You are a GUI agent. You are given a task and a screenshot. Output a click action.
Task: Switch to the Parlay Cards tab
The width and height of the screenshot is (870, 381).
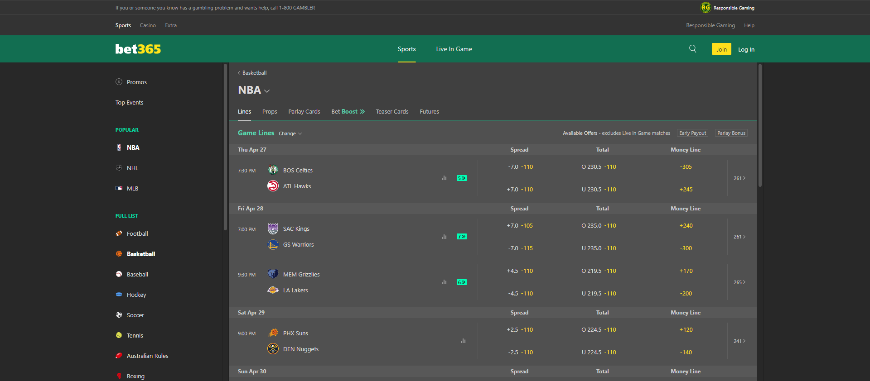[x=304, y=112]
